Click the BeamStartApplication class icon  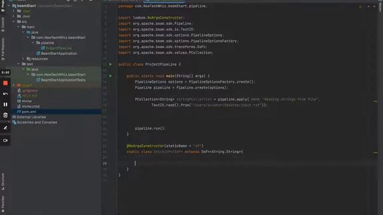pos(38,53)
